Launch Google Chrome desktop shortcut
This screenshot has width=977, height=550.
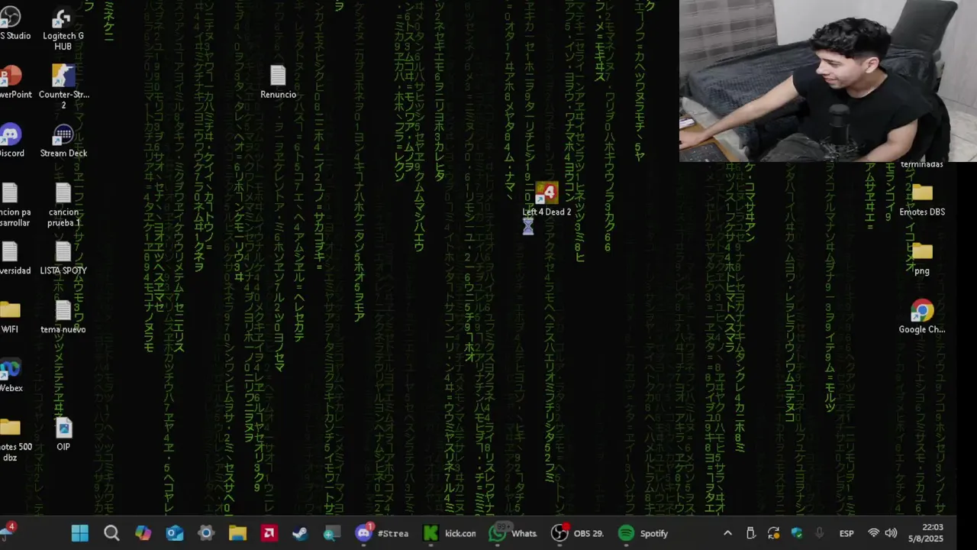tap(922, 317)
